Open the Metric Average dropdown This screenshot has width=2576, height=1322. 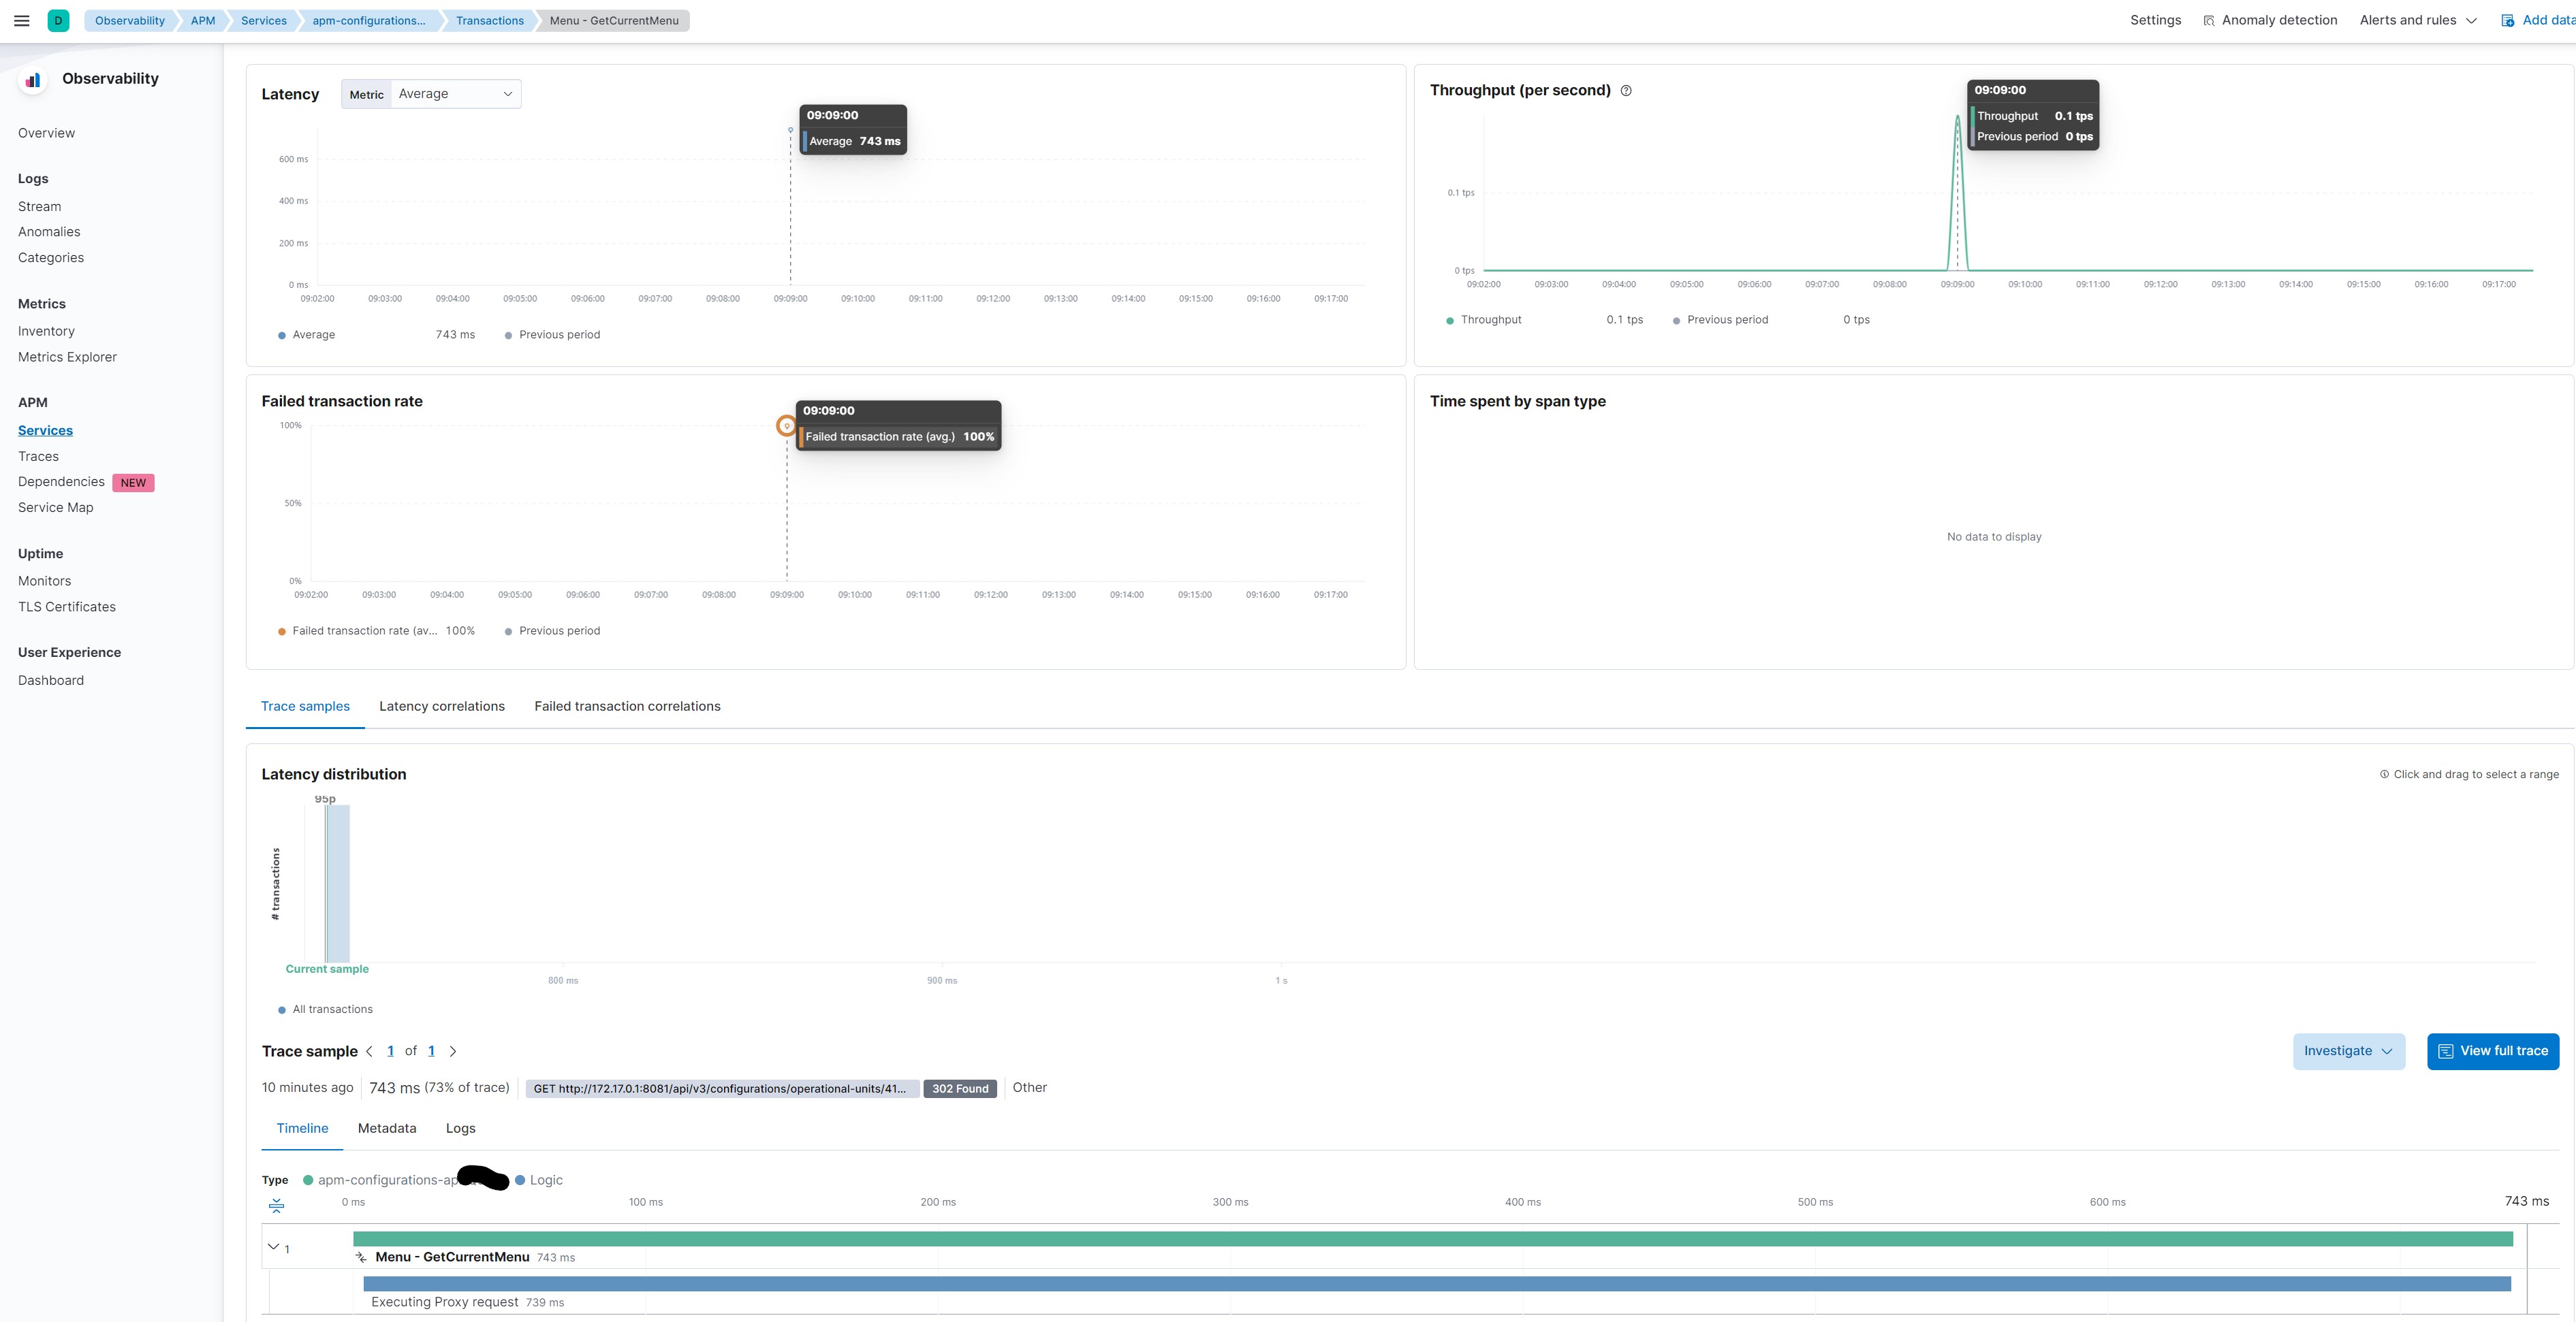point(455,94)
